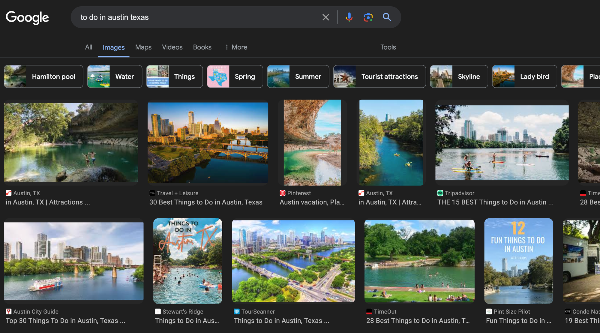
Task: Select the Skyline suggestion chip
Action: click(459, 76)
